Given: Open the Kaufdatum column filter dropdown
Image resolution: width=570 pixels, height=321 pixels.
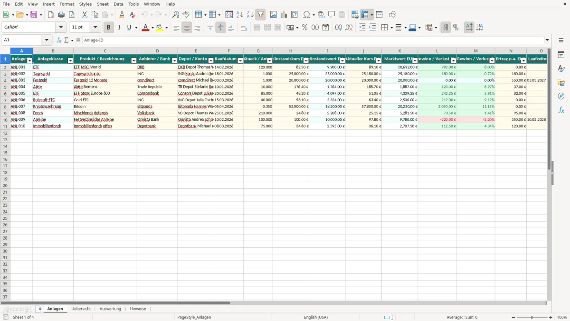Looking at the screenshot, I should tap(240, 60).
